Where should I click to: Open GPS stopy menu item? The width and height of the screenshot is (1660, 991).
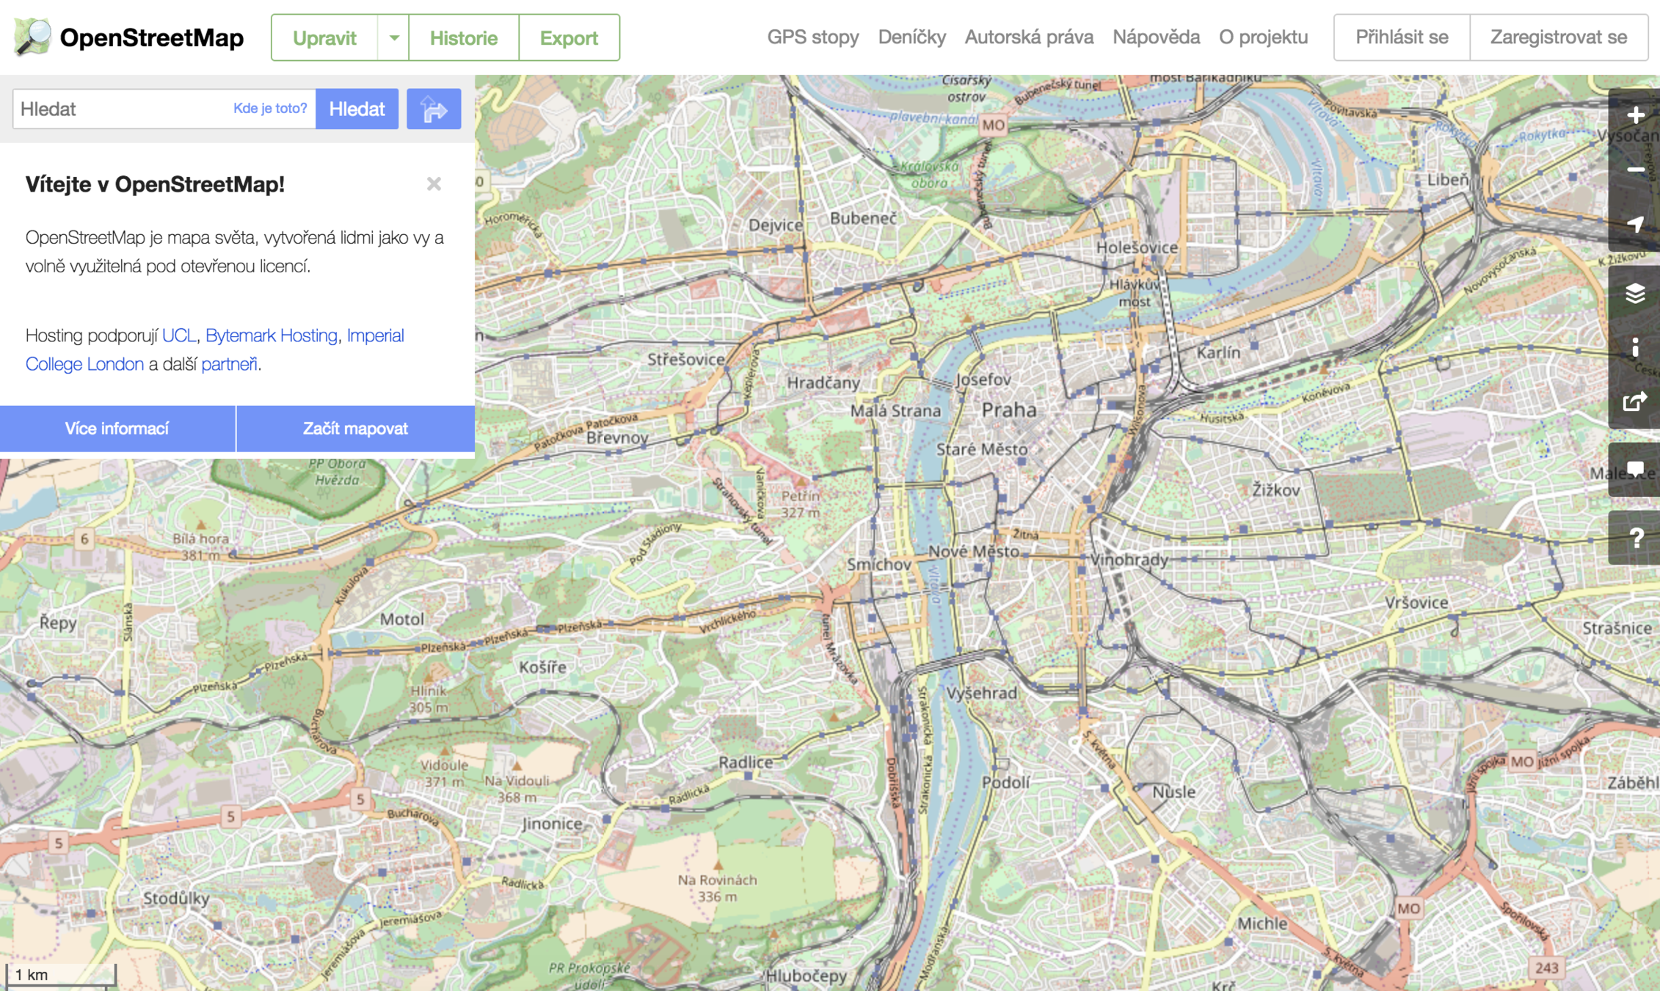812,37
